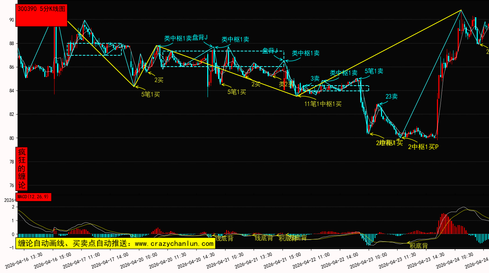Open the www.crazychanlun.com yellow banner link
The width and height of the screenshot is (489, 273).
(115, 243)
